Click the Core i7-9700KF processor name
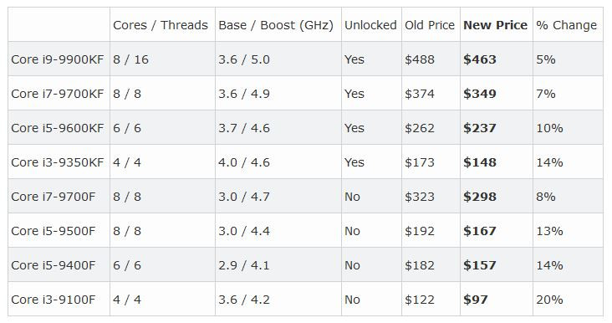 (58, 94)
